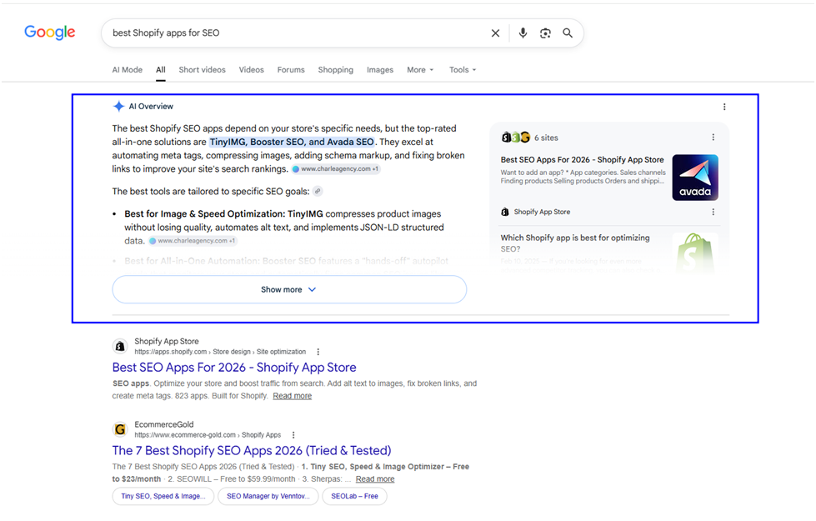
Task: Click the EcommerceGold result favicon
Action: pyautogui.click(x=120, y=429)
